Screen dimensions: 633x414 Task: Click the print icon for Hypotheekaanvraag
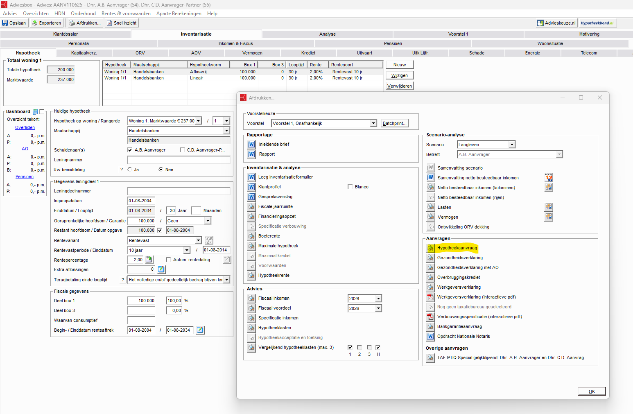(430, 248)
